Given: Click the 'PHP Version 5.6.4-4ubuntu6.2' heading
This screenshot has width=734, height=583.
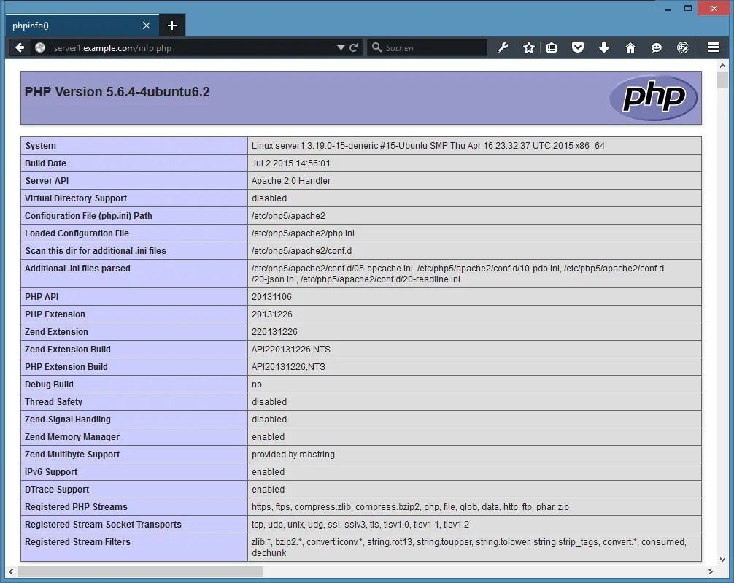Looking at the screenshot, I should click(x=117, y=92).
